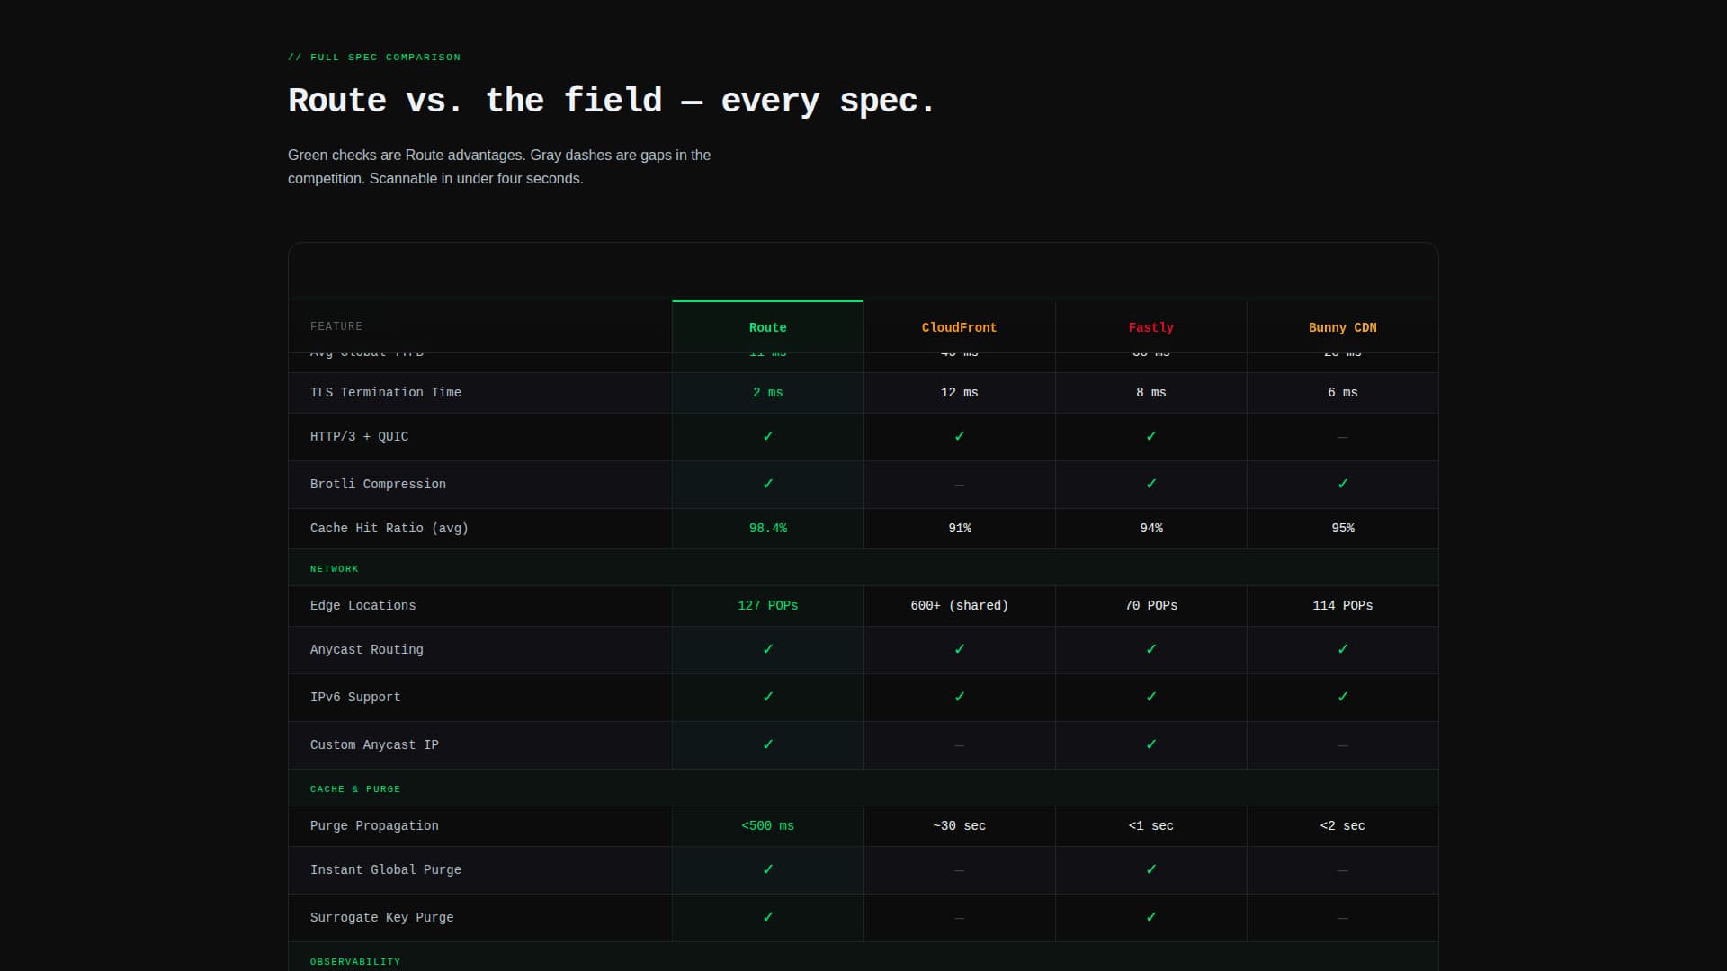Click Route's '98.4%' cache hit ratio
The width and height of the screenshot is (1727, 971).
pos(767,529)
